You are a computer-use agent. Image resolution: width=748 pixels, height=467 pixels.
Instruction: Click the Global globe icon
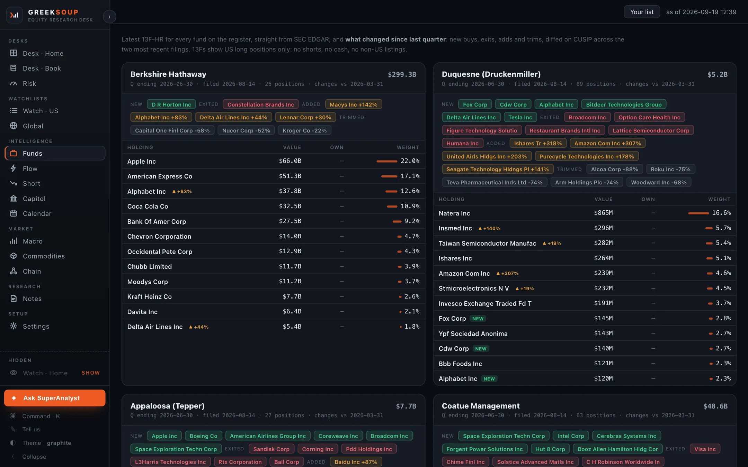(14, 126)
